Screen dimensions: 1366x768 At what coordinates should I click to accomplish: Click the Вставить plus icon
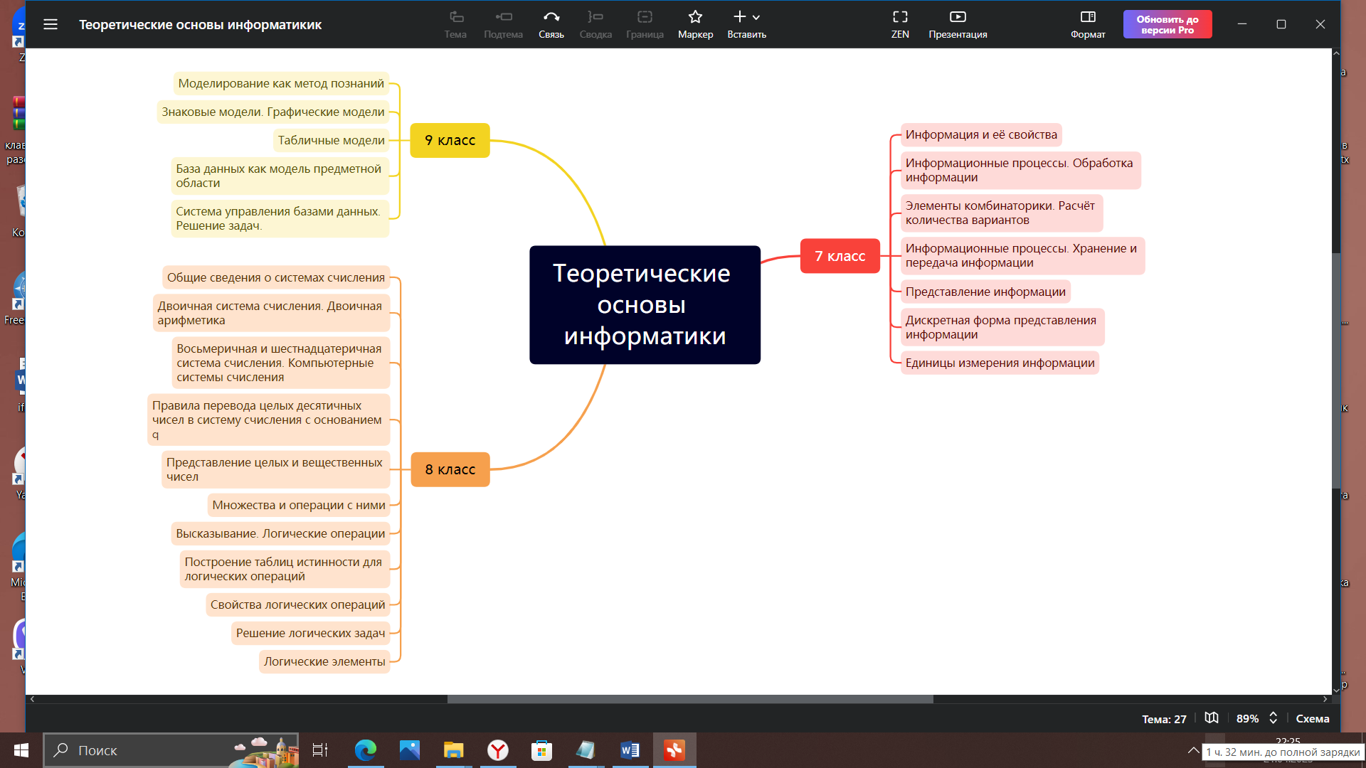740,17
